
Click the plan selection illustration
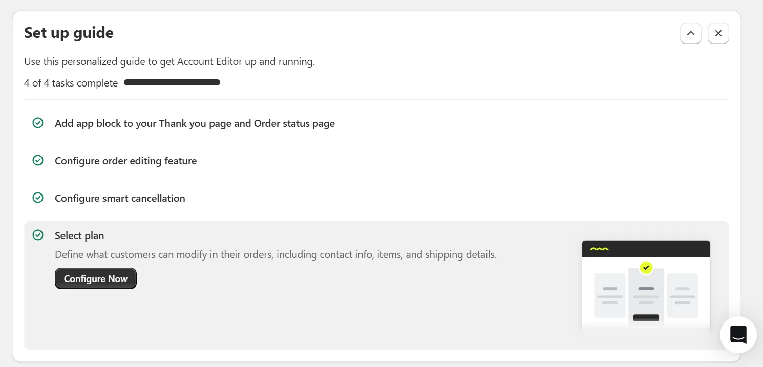[646, 287]
